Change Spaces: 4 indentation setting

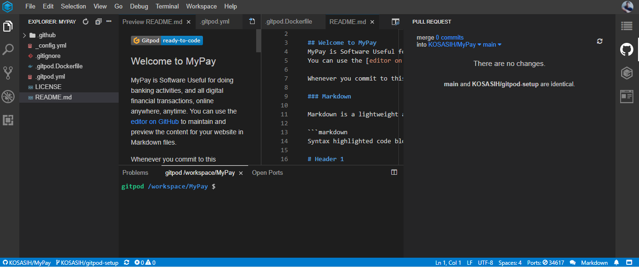510,262
